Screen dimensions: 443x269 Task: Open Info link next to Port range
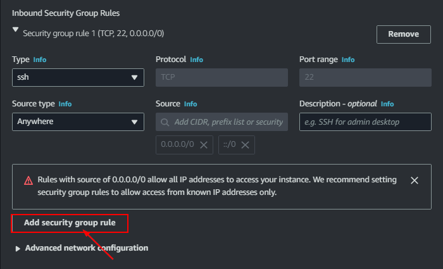coord(348,59)
